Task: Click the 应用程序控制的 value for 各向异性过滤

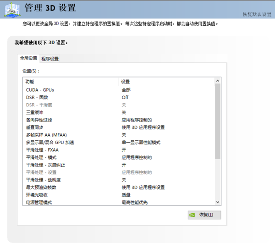Action: pos(137,120)
